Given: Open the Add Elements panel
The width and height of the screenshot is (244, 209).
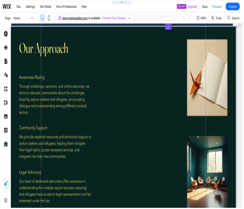Looking at the screenshot, I should [6, 34].
